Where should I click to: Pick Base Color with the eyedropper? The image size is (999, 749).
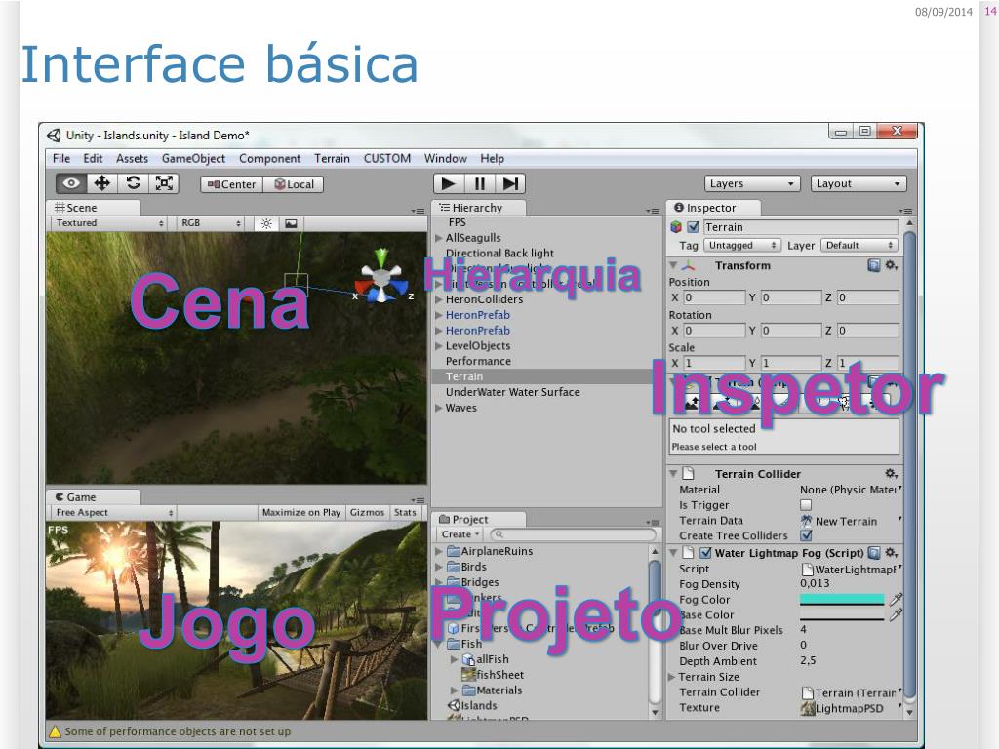coord(896,614)
